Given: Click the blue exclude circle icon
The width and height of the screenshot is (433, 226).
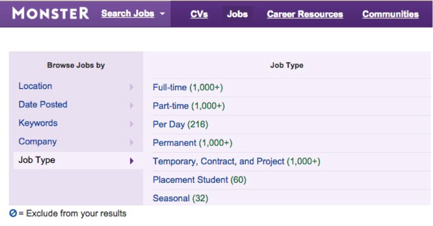Looking at the screenshot, I should pyautogui.click(x=13, y=213).
